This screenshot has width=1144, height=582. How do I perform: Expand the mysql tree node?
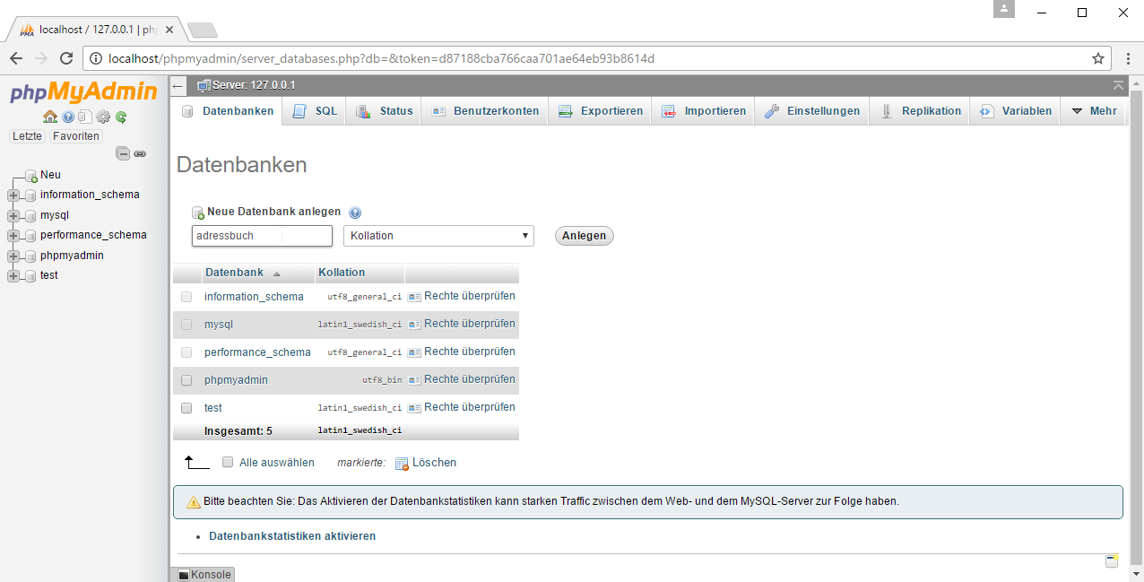coord(13,216)
